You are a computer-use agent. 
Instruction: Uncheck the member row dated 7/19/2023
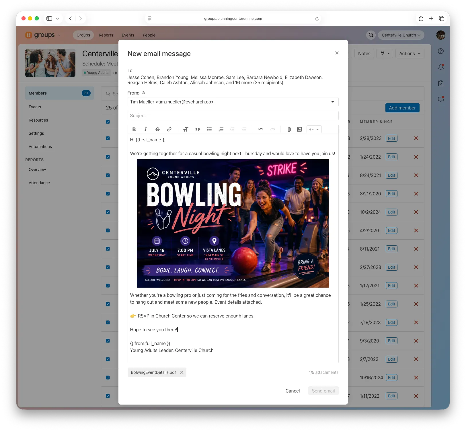(x=108, y=322)
